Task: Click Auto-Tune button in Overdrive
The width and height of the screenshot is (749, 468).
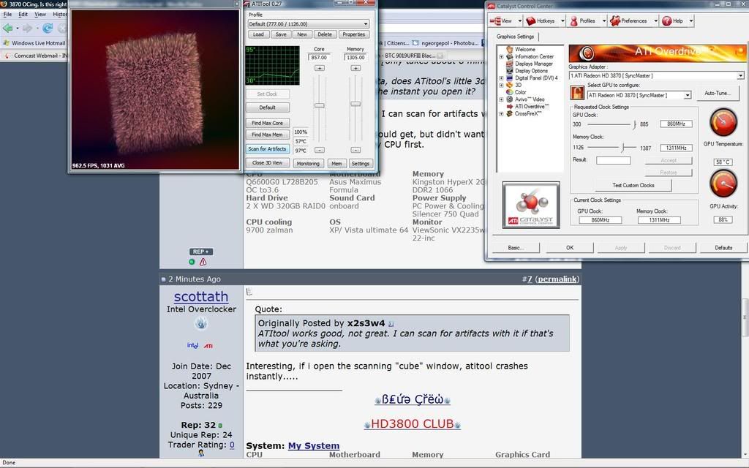Action: [717, 93]
